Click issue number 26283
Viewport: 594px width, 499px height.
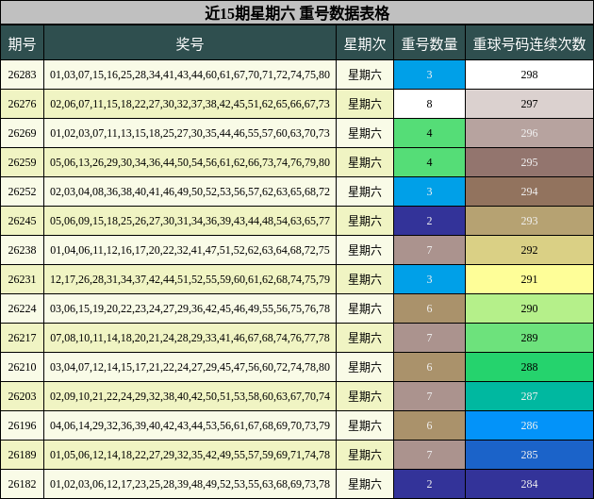[x=22, y=75]
